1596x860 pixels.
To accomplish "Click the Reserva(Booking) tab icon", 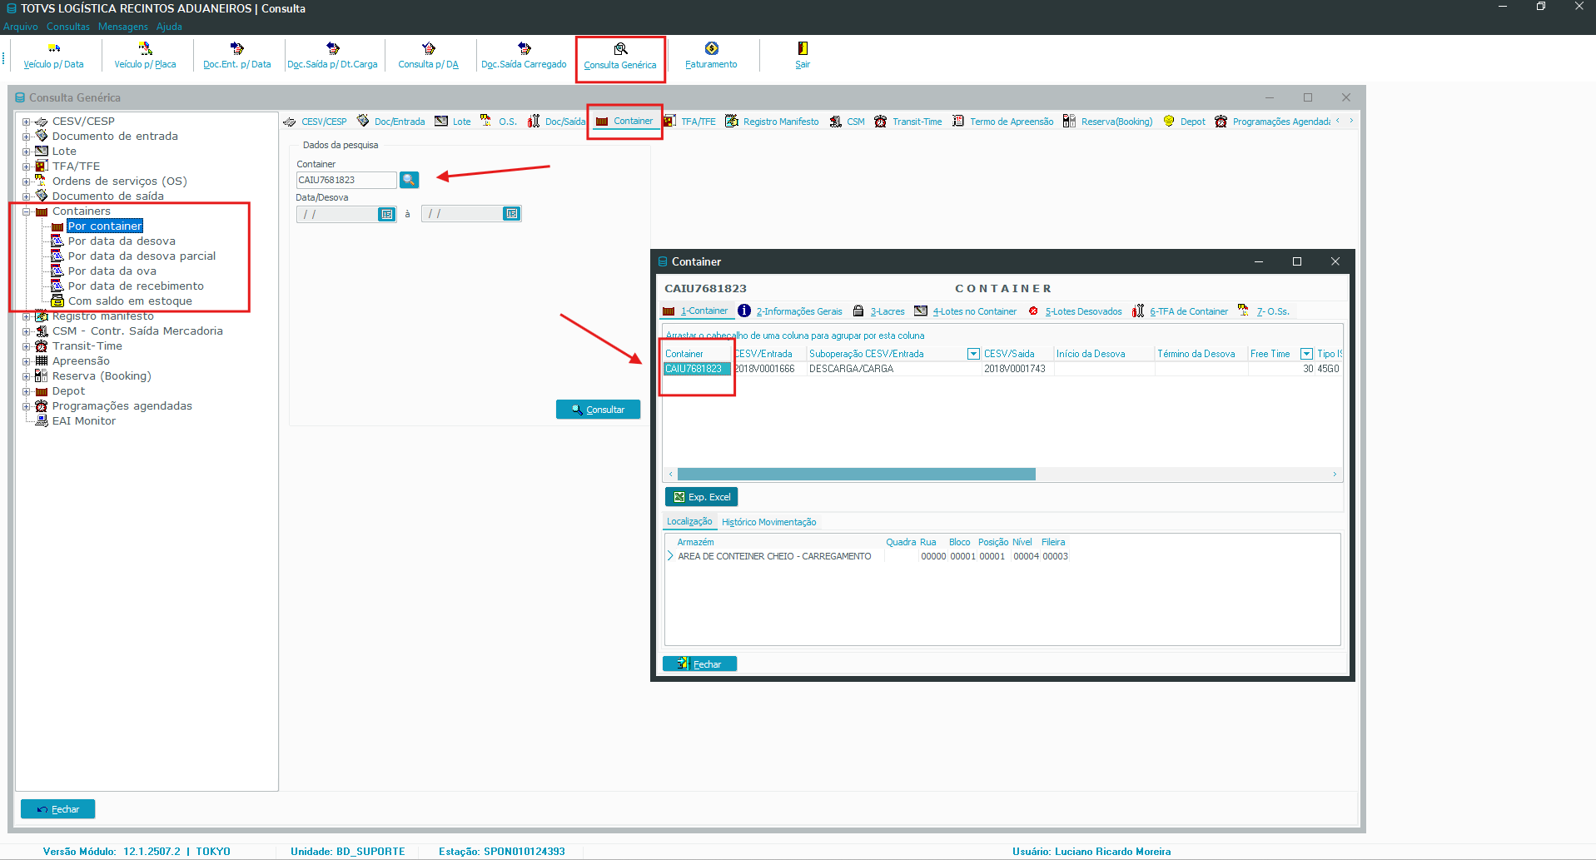I will pos(1069,122).
